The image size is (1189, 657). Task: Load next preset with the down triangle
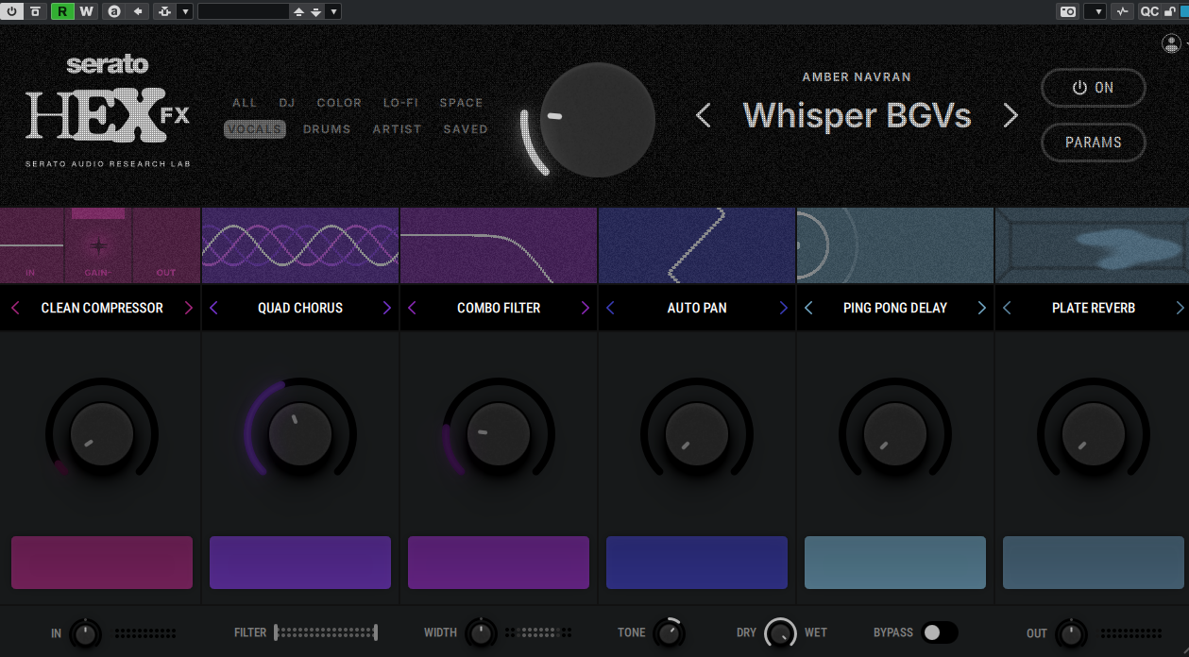(x=315, y=11)
